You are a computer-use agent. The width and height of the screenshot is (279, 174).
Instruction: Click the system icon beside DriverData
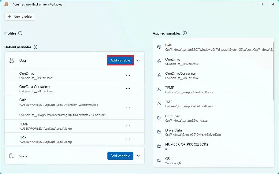tap(159, 132)
